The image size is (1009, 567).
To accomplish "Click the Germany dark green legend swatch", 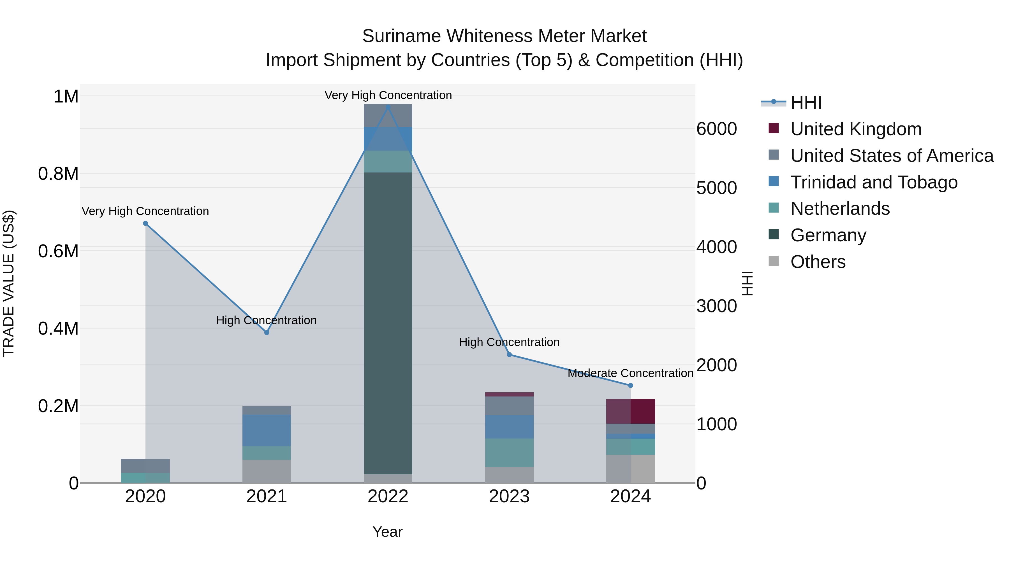I will (774, 234).
